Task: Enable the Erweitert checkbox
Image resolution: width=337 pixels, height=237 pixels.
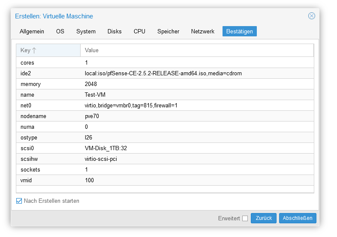Action: click(245, 218)
